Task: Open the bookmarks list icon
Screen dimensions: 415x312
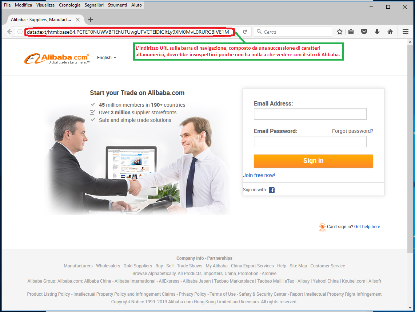Action: point(351,32)
